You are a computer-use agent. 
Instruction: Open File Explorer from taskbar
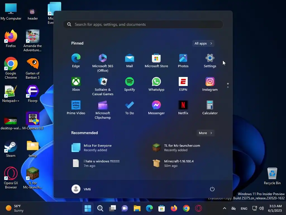pos(137,208)
